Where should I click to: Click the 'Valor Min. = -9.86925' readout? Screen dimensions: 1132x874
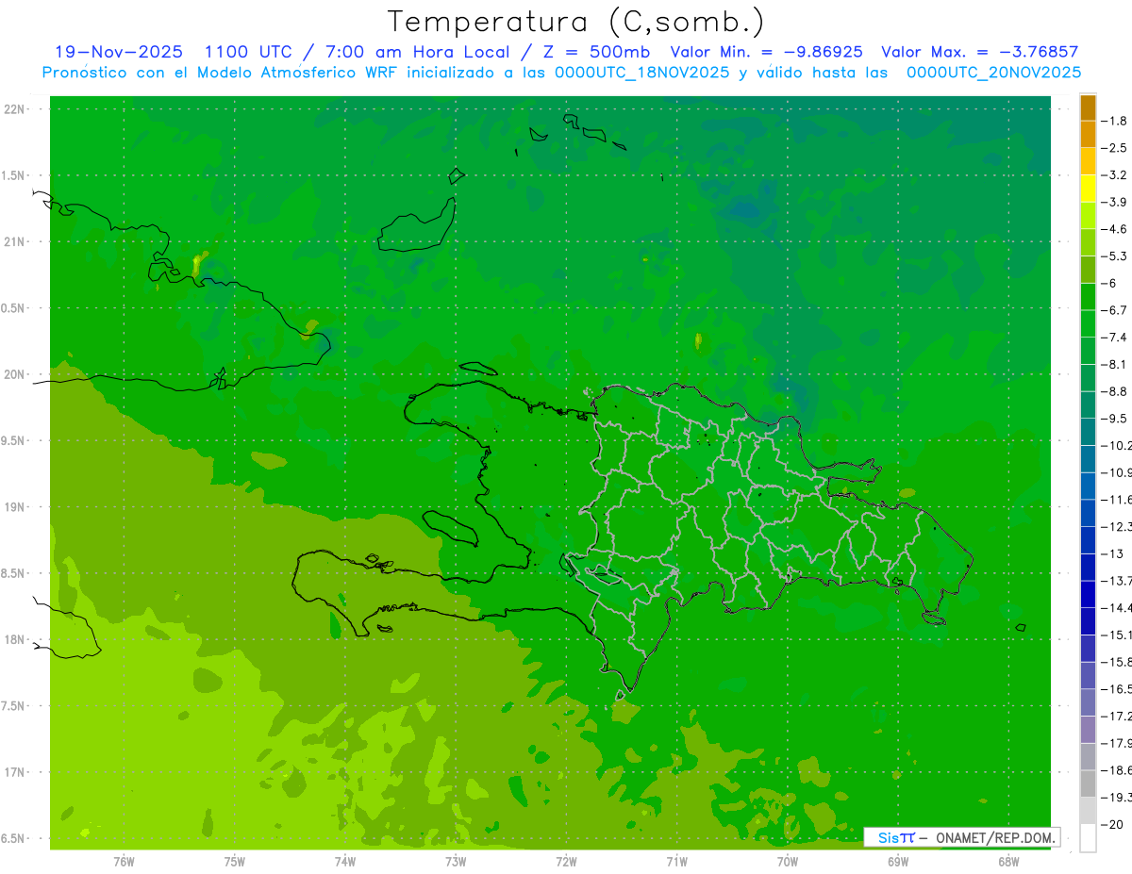(767, 52)
